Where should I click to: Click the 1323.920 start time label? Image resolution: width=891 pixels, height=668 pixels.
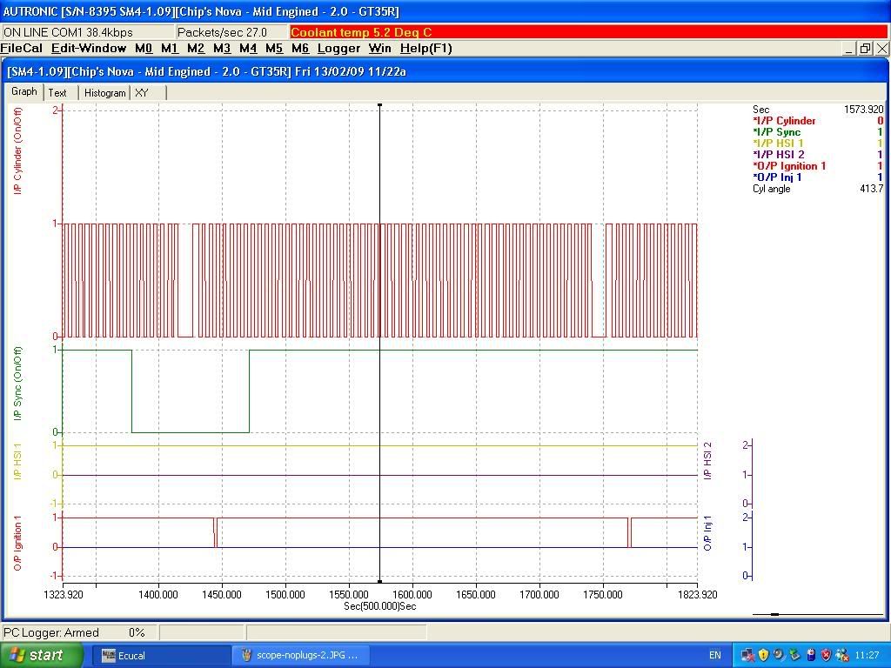(63, 595)
